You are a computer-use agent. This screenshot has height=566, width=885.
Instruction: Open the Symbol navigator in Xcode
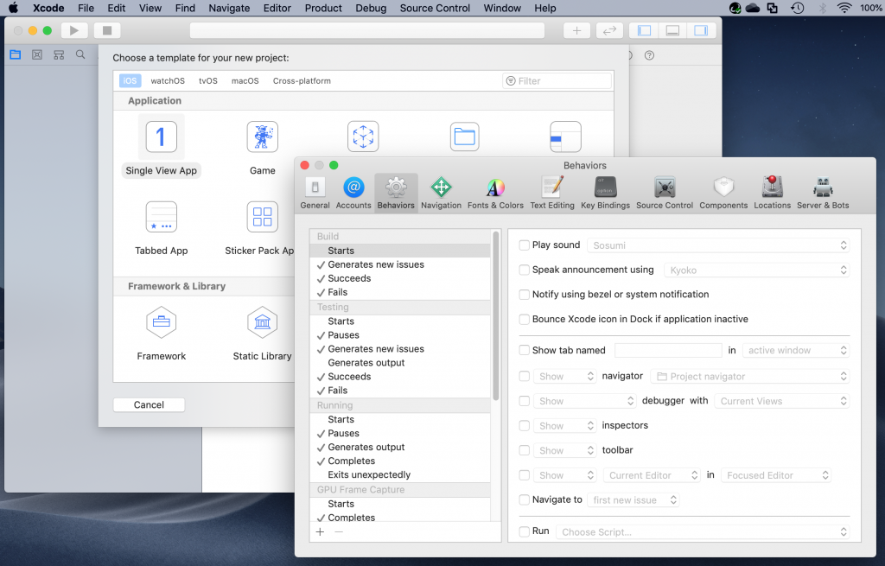(59, 54)
